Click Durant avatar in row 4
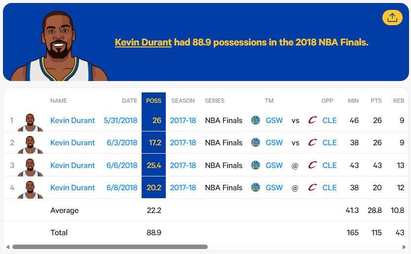Image resolution: width=411 pixels, height=254 pixels. coord(30,190)
